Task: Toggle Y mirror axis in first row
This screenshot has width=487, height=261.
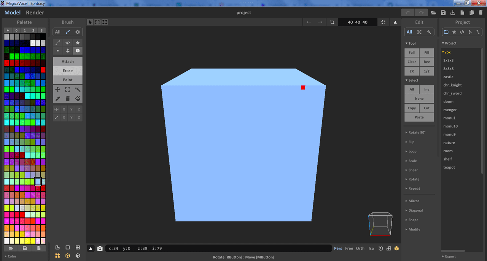Action: point(72,109)
